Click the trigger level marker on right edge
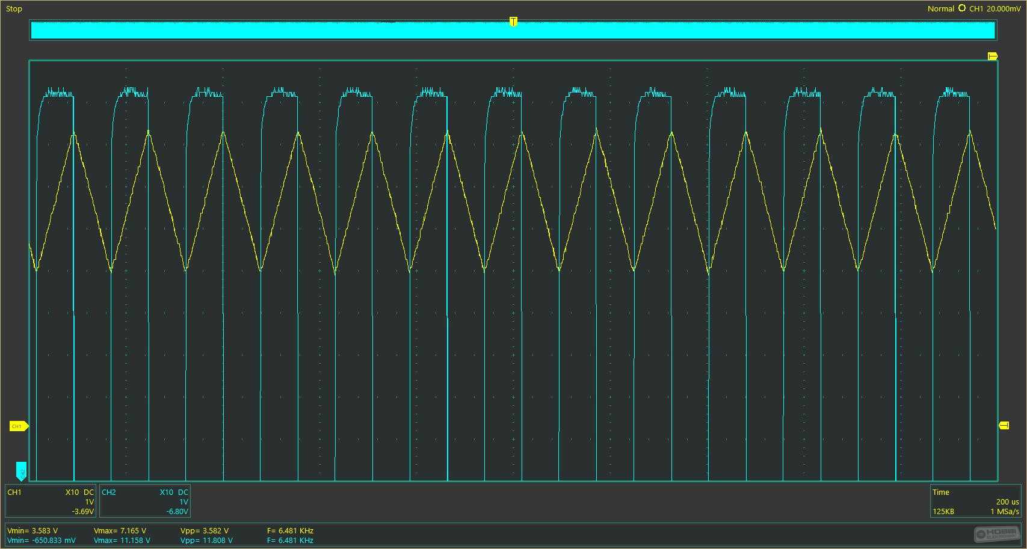Image resolution: width=1027 pixels, height=549 pixels. (x=1004, y=426)
